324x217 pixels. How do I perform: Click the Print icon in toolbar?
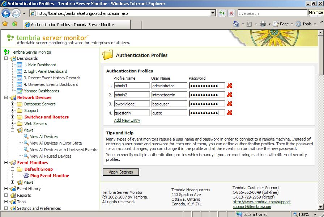pyautogui.click(x=263, y=24)
